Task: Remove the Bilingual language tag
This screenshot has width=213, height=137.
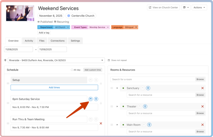Action: point(136,27)
